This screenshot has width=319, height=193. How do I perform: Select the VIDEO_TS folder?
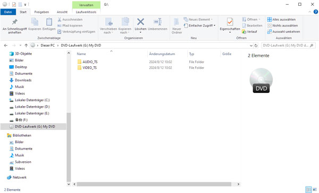coord(87,67)
